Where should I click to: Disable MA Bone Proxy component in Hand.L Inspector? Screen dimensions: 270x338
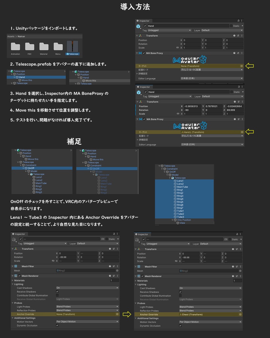(144, 119)
